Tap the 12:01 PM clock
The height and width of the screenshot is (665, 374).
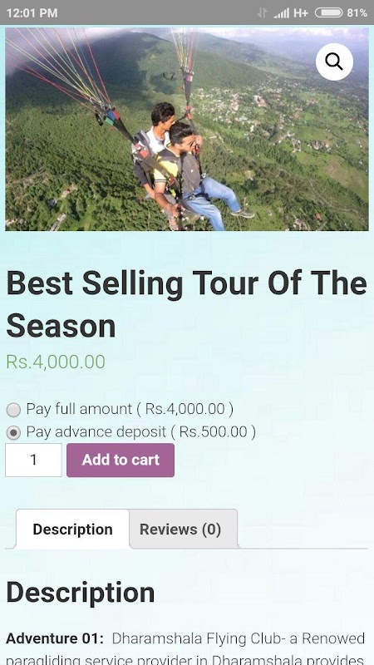click(32, 13)
